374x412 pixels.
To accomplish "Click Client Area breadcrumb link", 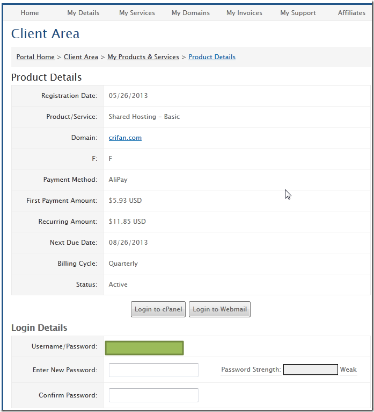I will 81,57.
